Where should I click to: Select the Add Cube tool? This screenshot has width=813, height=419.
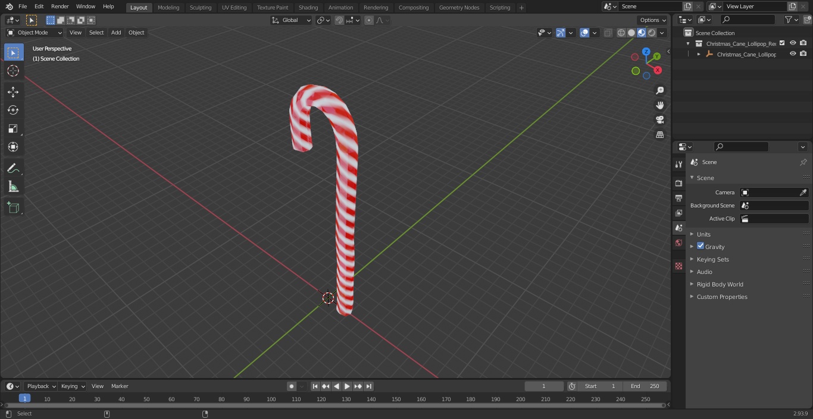pyautogui.click(x=13, y=207)
